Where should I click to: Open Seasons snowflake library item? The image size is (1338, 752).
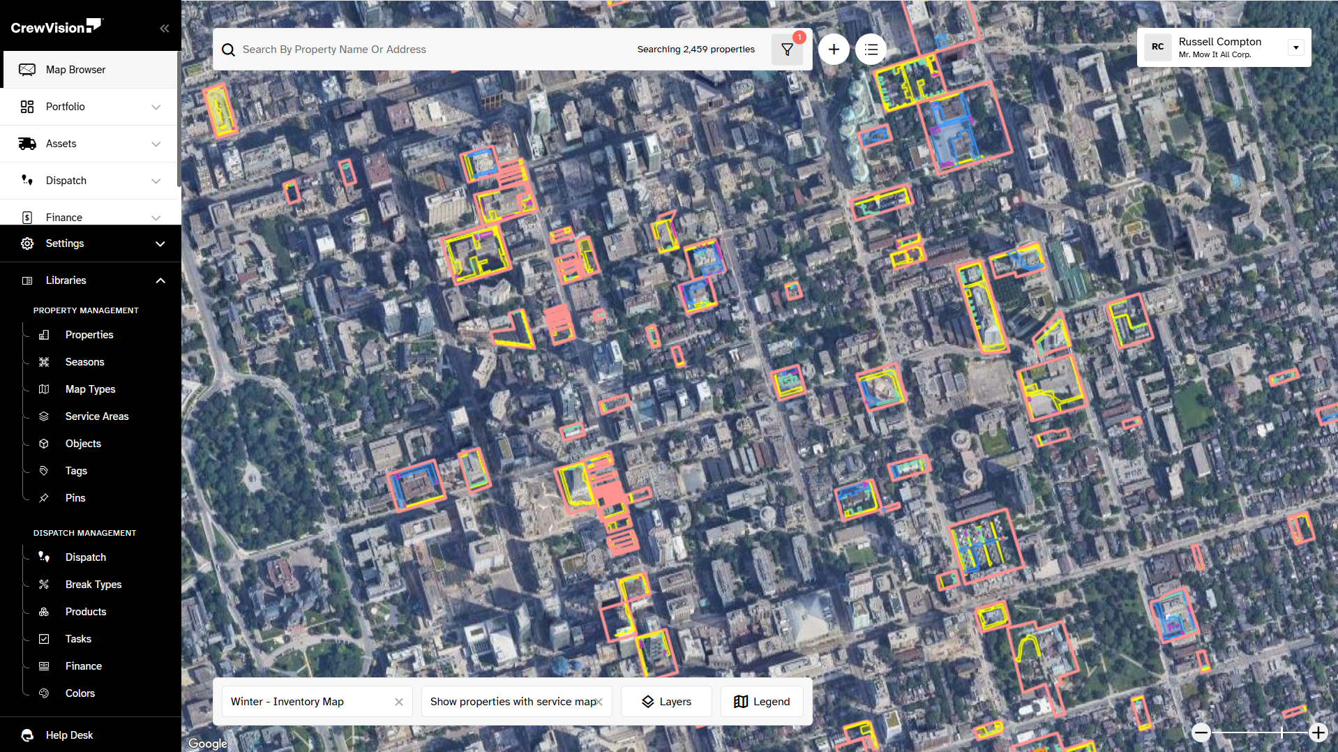click(84, 362)
